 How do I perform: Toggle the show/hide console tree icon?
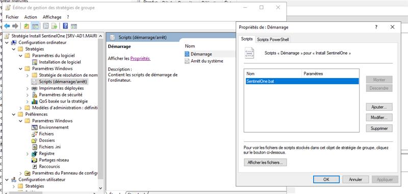coord(35,26)
